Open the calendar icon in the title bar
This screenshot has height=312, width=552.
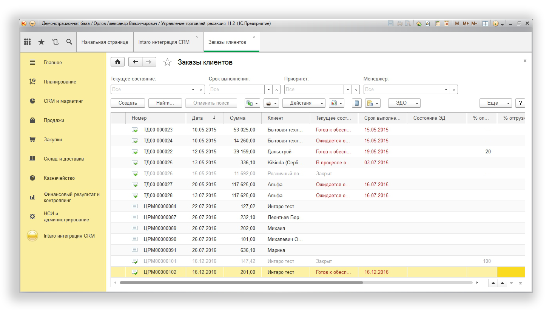click(446, 23)
